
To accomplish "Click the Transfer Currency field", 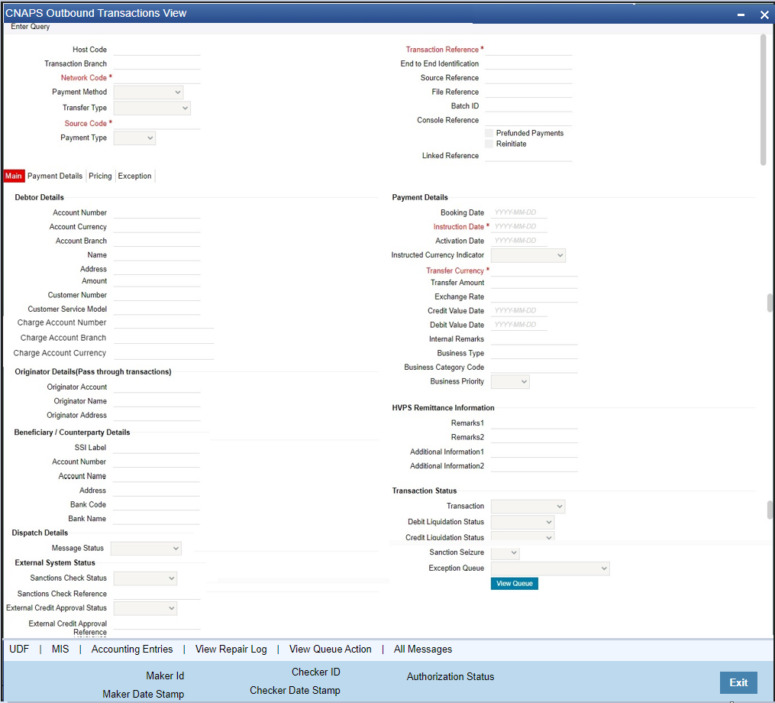I will tap(534, 271).
